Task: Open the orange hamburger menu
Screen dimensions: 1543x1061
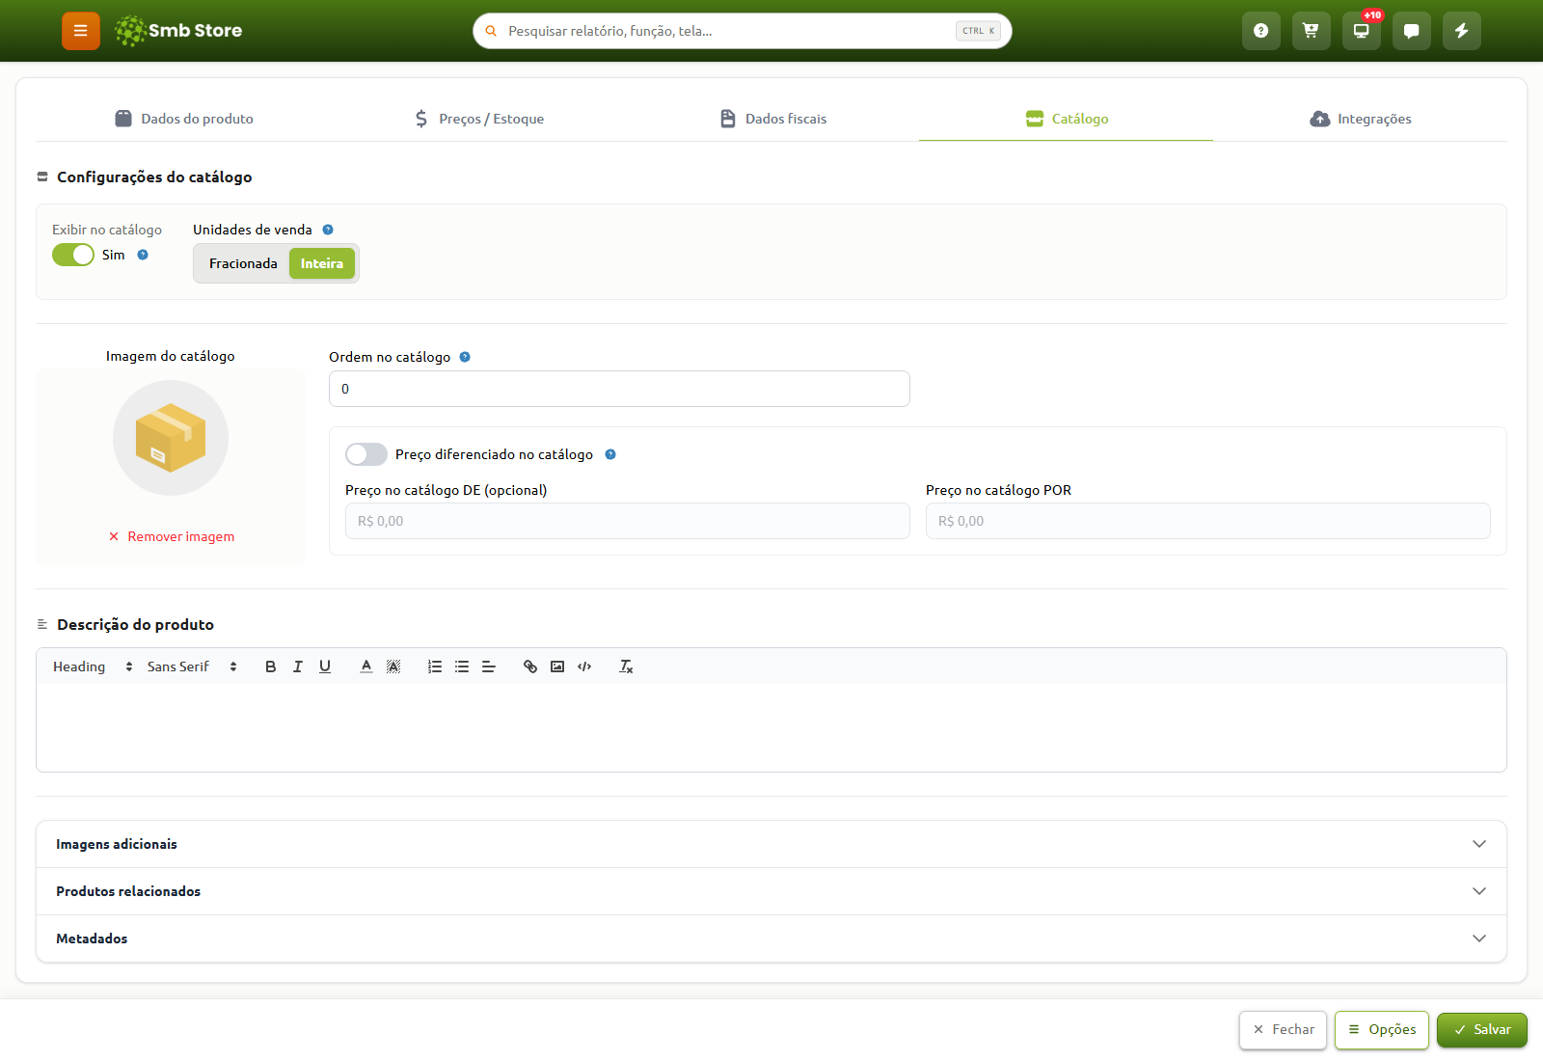Action: 81,31
